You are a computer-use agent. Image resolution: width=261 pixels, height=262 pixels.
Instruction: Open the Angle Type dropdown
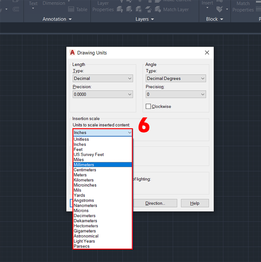coord(176,79)
